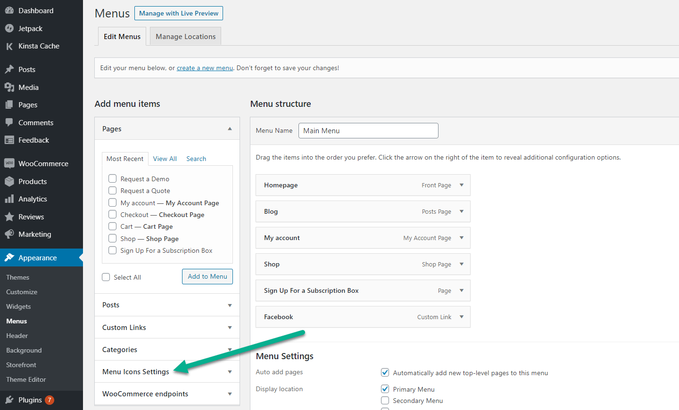
Task: Open Kinsta Cache from the sidebar icon
Action: click(x=10, y=46)
